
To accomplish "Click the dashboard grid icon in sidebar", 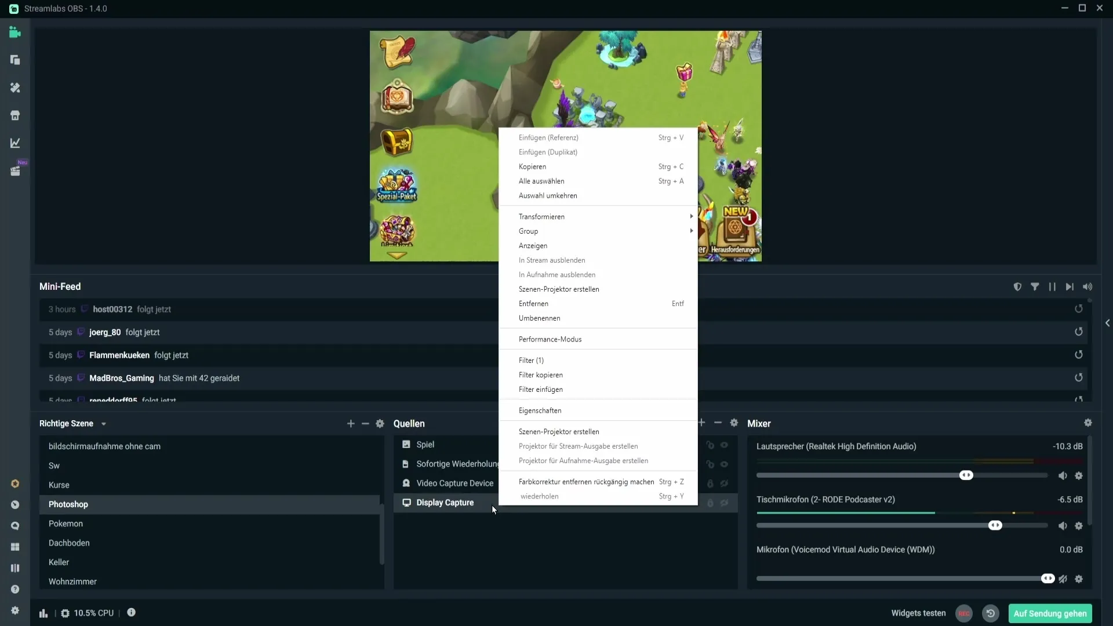I will tap(15, 547).
